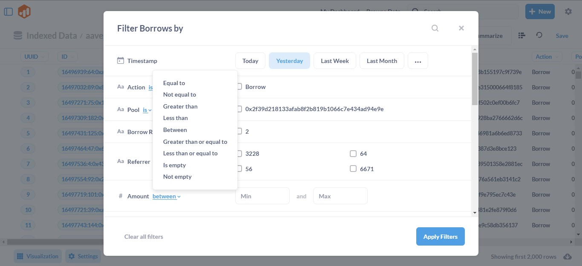Expand more timestamp options ellipsis button
This screenshot has width=582, height=266.
pos(418,61)
